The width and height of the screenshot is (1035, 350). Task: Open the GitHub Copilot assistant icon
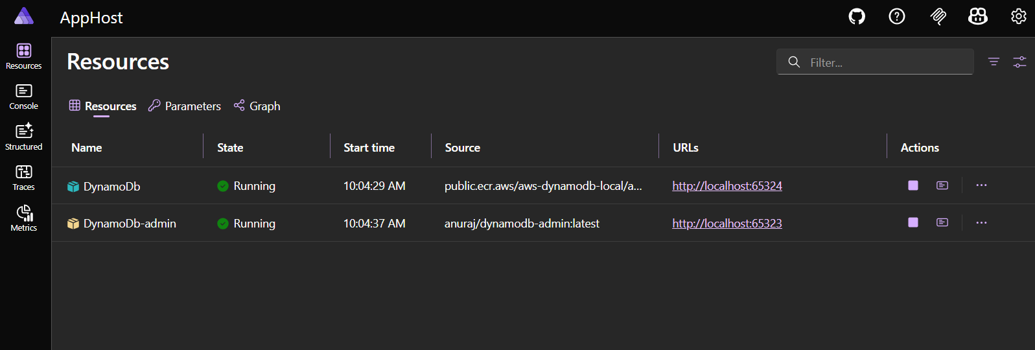pos(977,17)
